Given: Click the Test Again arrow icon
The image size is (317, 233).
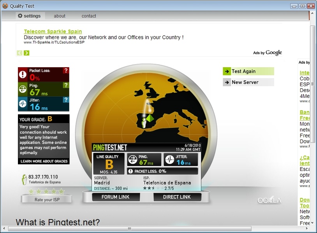Looking at the screenshot, I should pos(227,71).
